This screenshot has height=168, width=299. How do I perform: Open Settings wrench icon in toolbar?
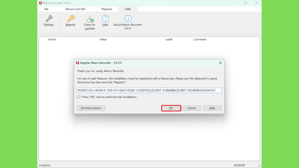coord(49,21)
